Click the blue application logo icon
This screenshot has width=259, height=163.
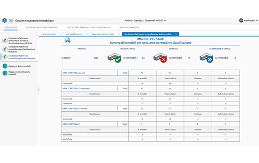[4, 21]
